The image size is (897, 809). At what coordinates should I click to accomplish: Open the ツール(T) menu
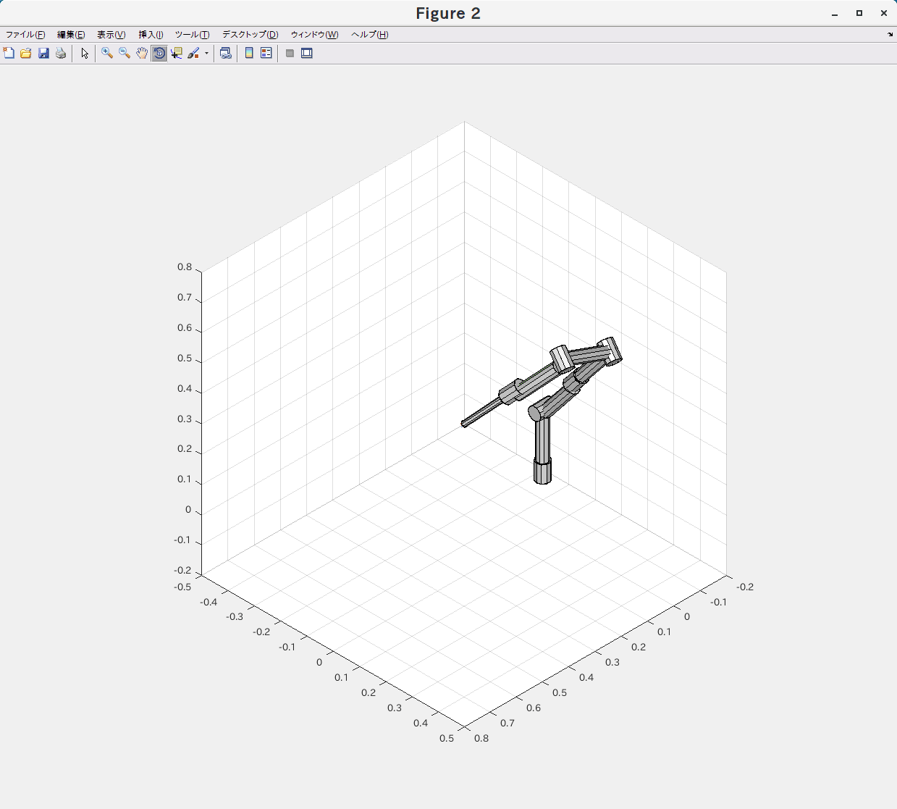pyautogui.click(x=192, y=34)
